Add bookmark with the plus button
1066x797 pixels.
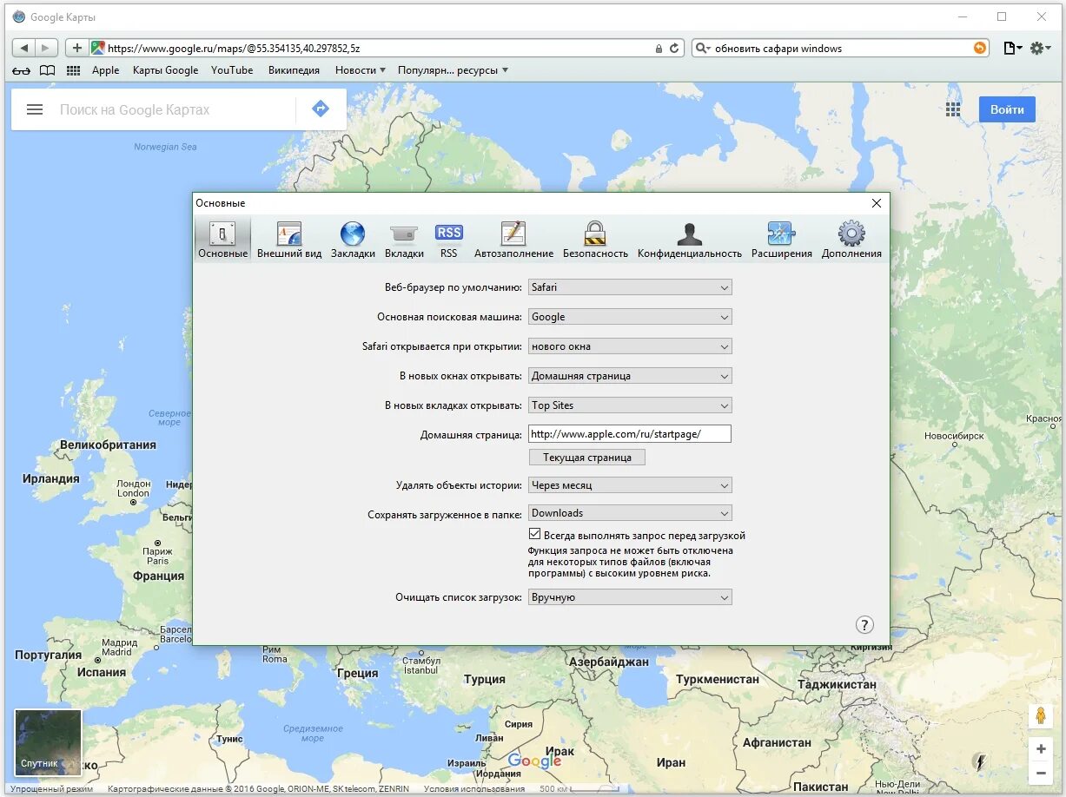click(x=77, y=49)
